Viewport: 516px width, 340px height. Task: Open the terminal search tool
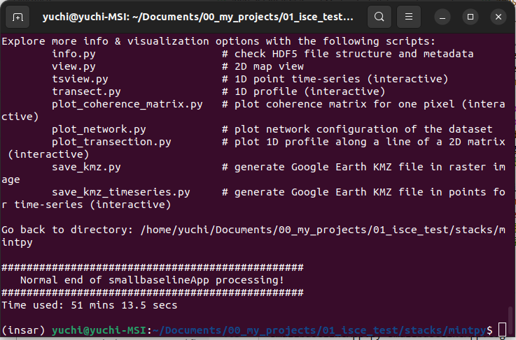379,17
